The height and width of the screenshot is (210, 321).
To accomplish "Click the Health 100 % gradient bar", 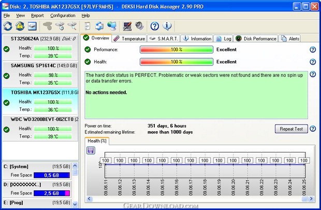I will pos(177,62).
